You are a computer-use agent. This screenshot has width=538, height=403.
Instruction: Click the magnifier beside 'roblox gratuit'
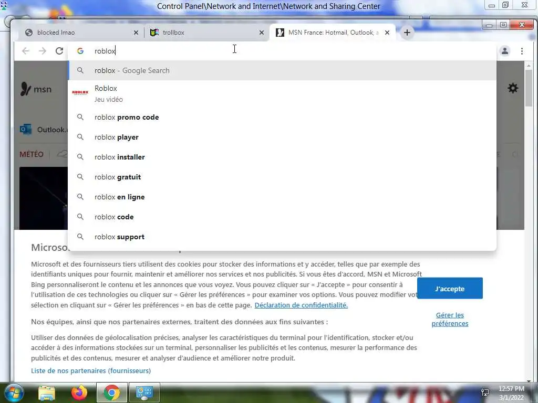[80, 177]
